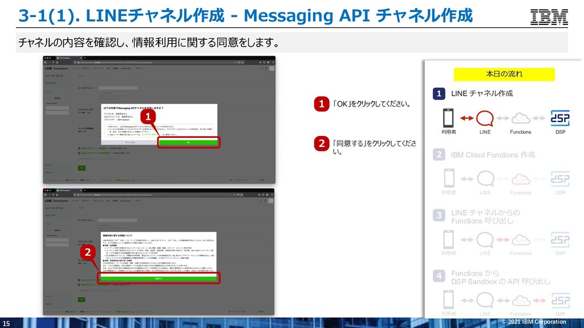Click the email address field in upper screenshot
Screen dimensions: 584x328
[117, 88]
